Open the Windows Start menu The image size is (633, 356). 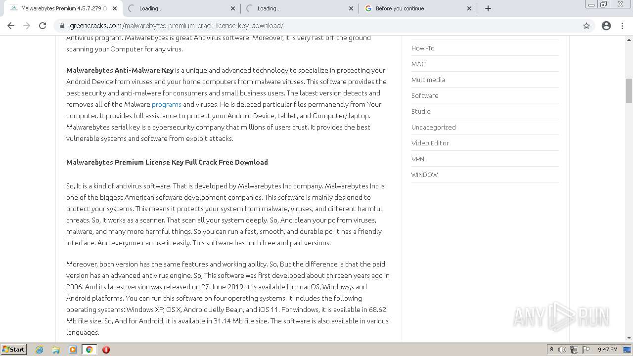point(13,349)
